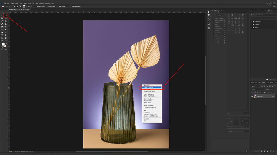
Task: Select the Horizontal Type tool
Action: click(2, 35)
